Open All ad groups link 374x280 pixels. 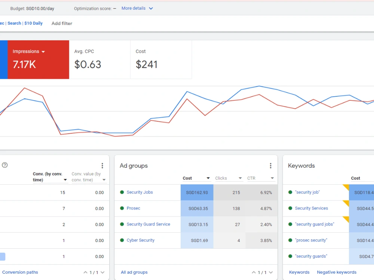pos(134,272)
